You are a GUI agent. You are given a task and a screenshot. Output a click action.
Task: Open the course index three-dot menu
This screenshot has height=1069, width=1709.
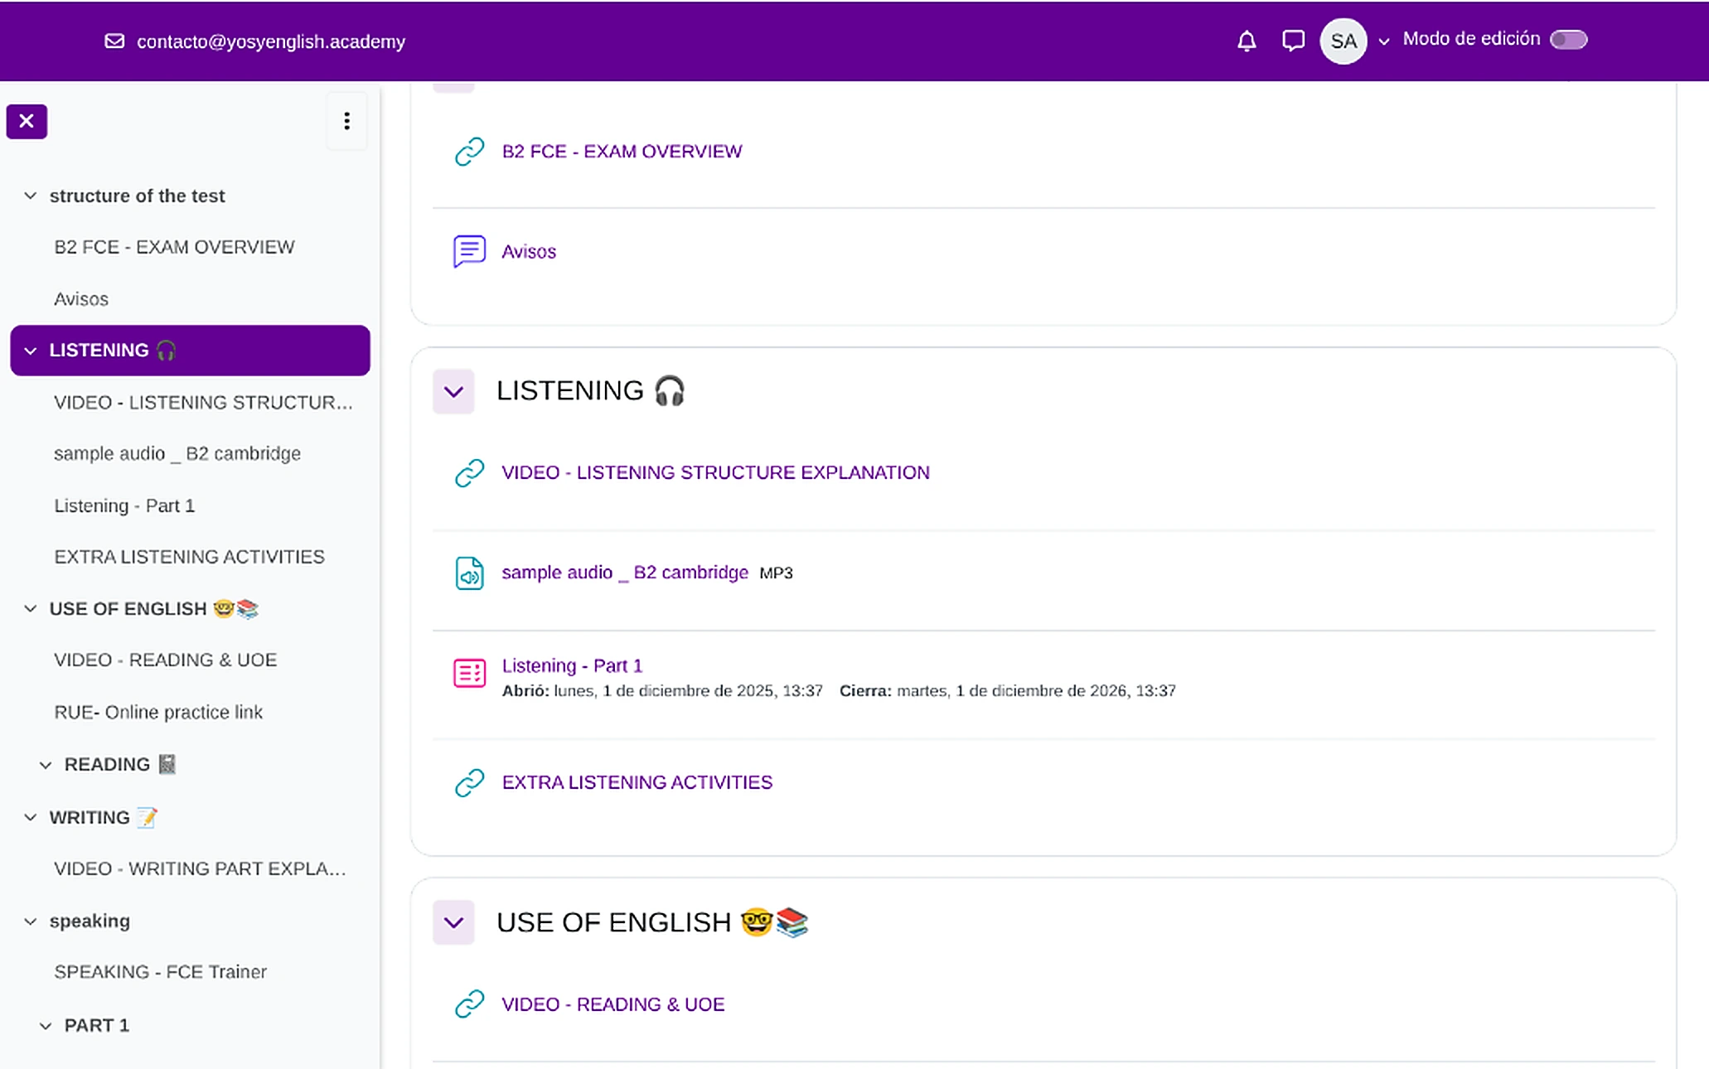click(346, 121)
